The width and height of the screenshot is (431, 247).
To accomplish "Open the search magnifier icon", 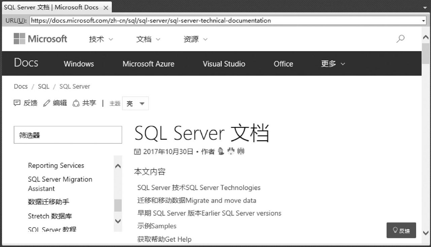I will tap(400, 39).
